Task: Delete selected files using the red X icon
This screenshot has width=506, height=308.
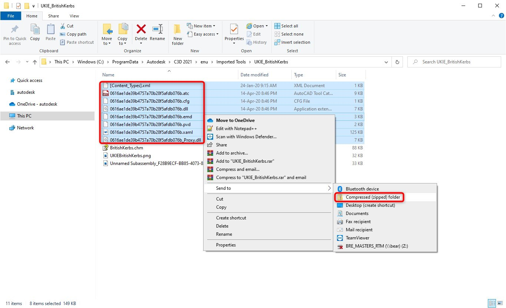Action: (141, 32)
